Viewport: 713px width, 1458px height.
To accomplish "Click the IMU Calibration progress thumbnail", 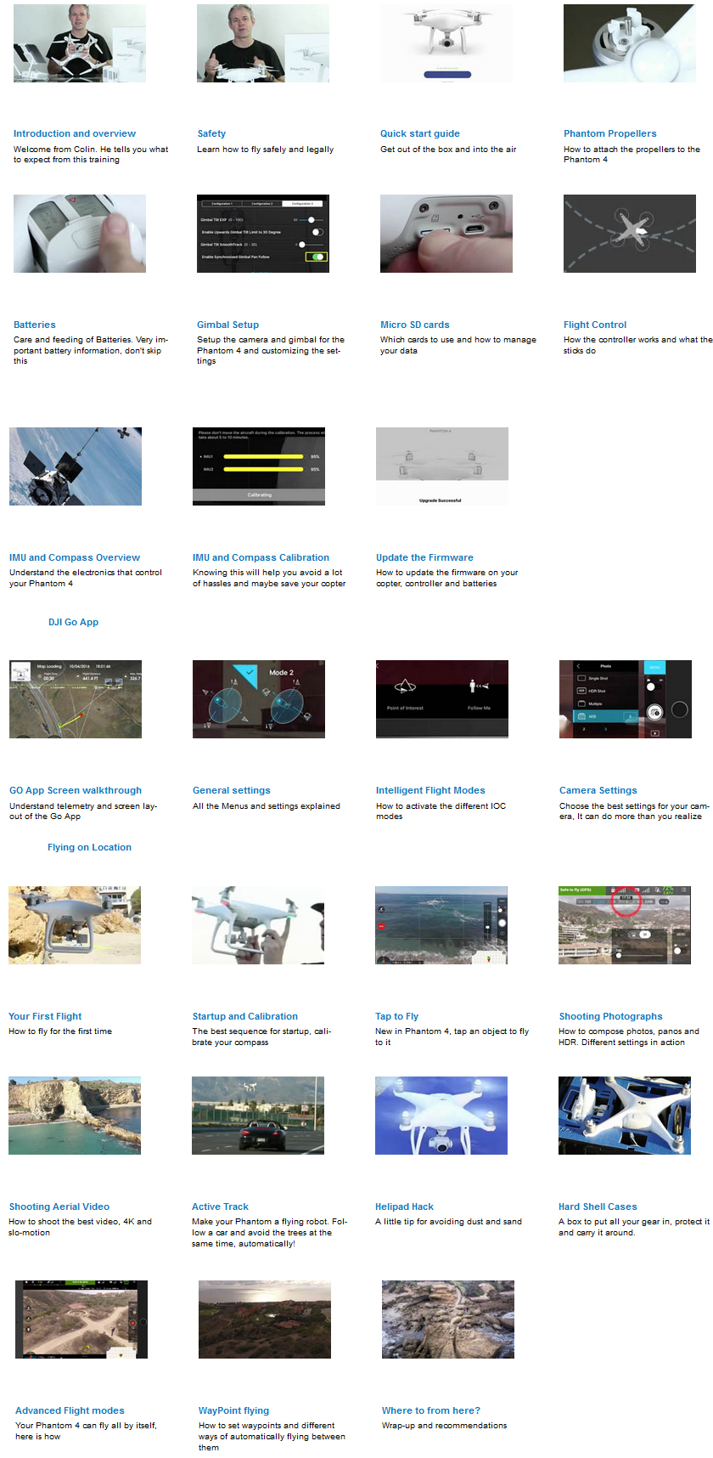I will click(x=259, y=466).
